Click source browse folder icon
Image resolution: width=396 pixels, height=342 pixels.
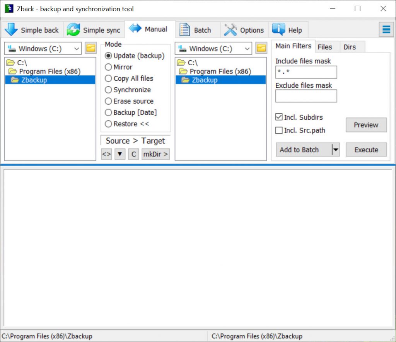pos(90,48)
